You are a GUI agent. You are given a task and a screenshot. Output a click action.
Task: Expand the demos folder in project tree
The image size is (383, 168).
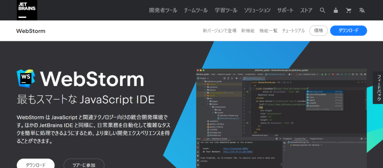point(205,90)
